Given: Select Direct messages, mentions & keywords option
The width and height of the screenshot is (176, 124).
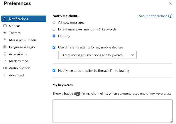Looking at the screenshot, I should tap(54, 29).
